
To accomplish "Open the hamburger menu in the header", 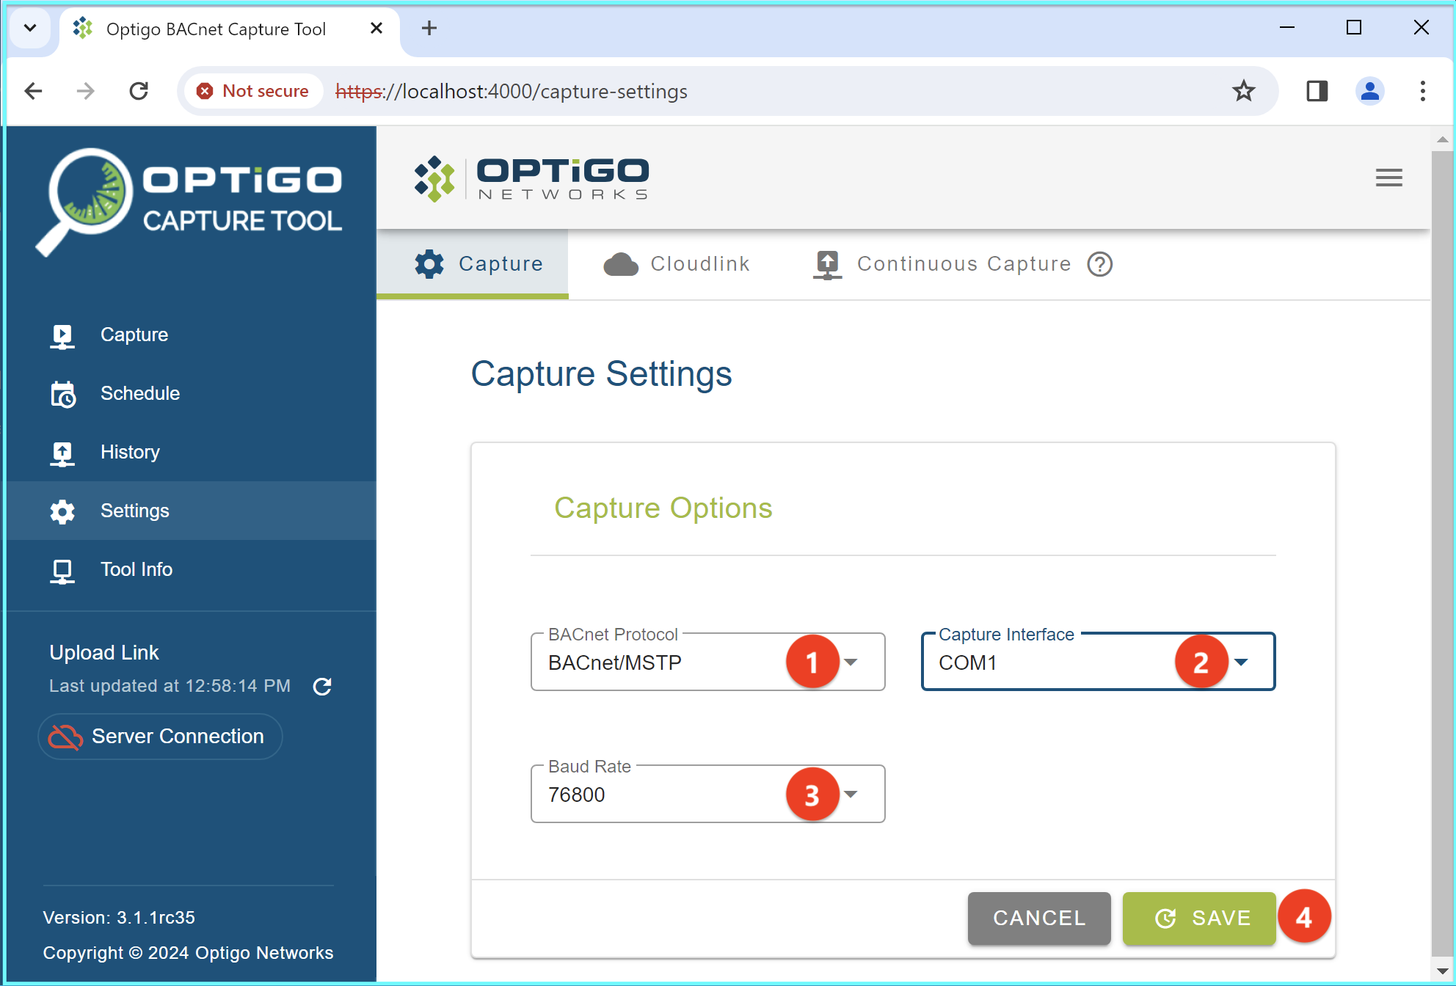I will 1388,178.
